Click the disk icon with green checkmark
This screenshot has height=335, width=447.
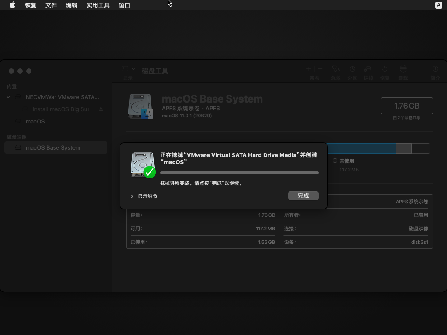point(143,165)
